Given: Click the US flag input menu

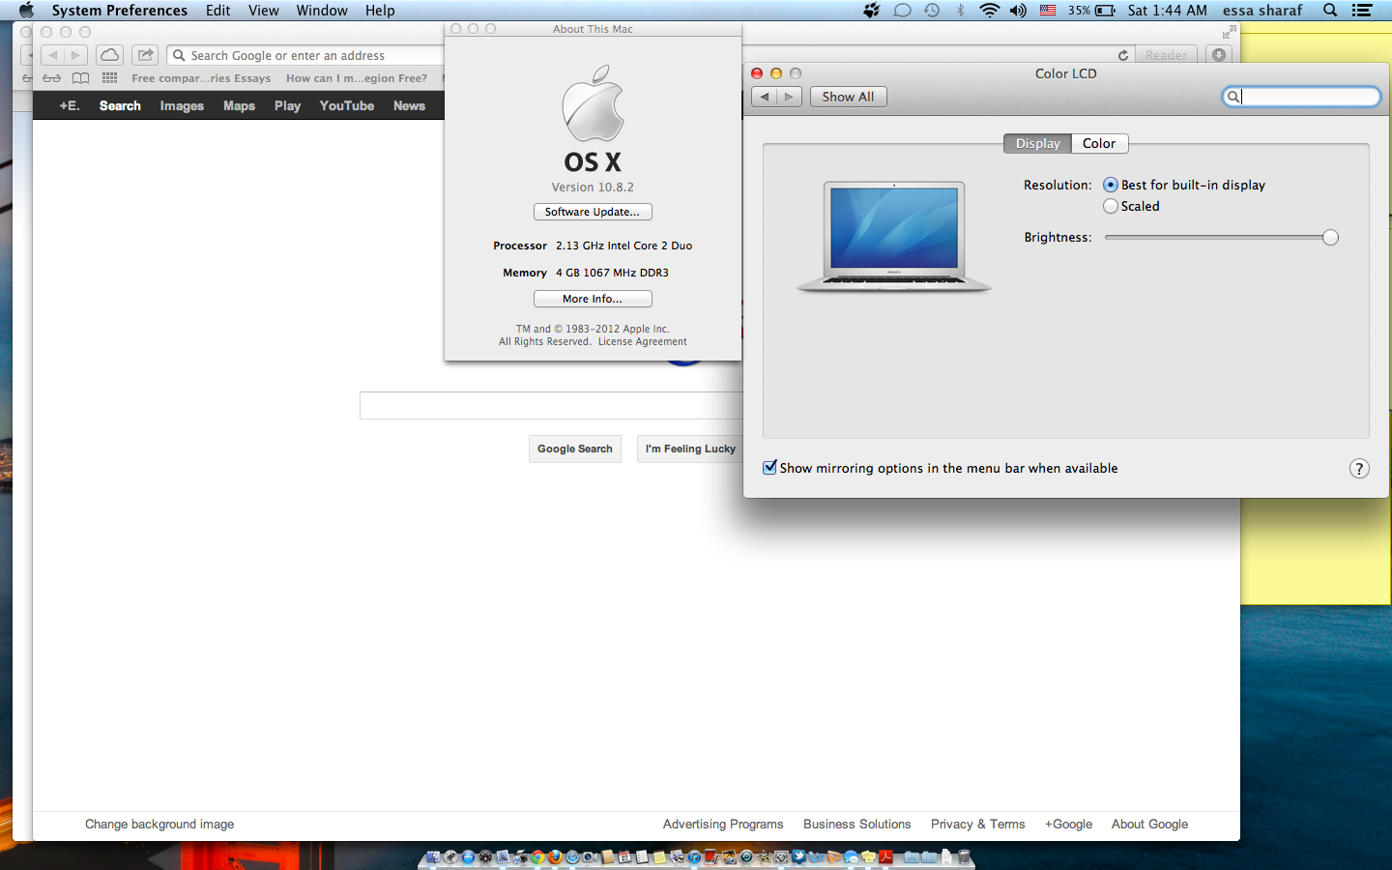Looking at the screenshot, I should tap(1048, 11).
